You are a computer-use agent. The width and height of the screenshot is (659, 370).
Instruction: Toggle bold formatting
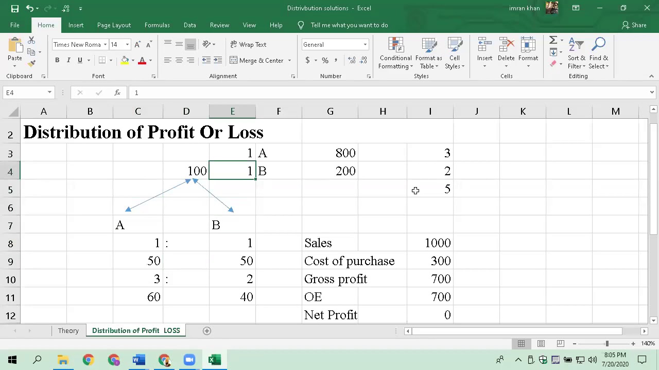click(x=57, y=60)
